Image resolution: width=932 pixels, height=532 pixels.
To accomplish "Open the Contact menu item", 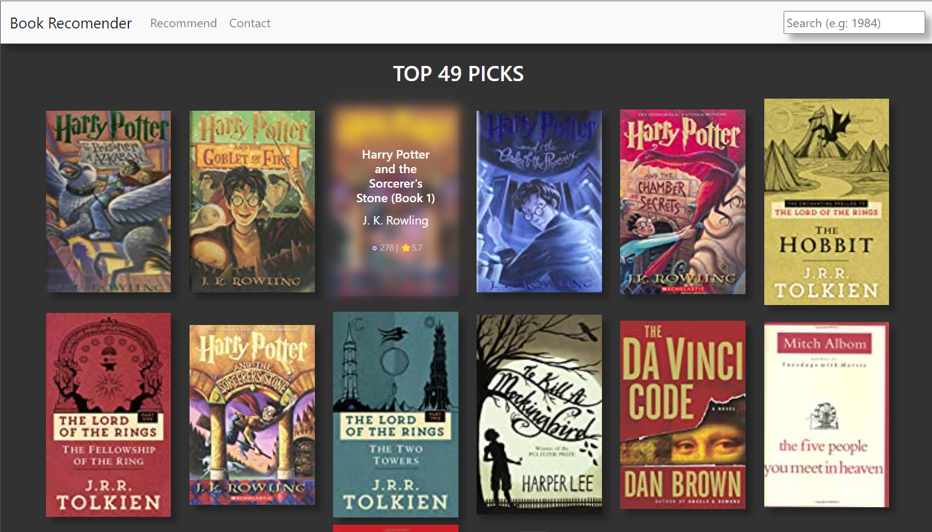I will coord(250,23).
